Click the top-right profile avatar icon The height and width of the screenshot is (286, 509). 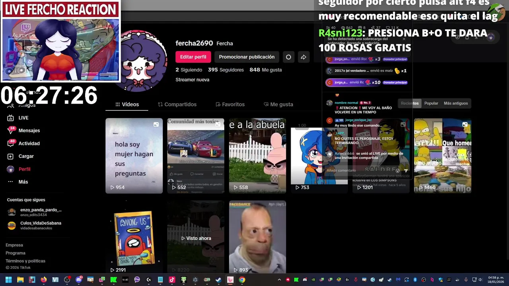[x=491, y=37]
